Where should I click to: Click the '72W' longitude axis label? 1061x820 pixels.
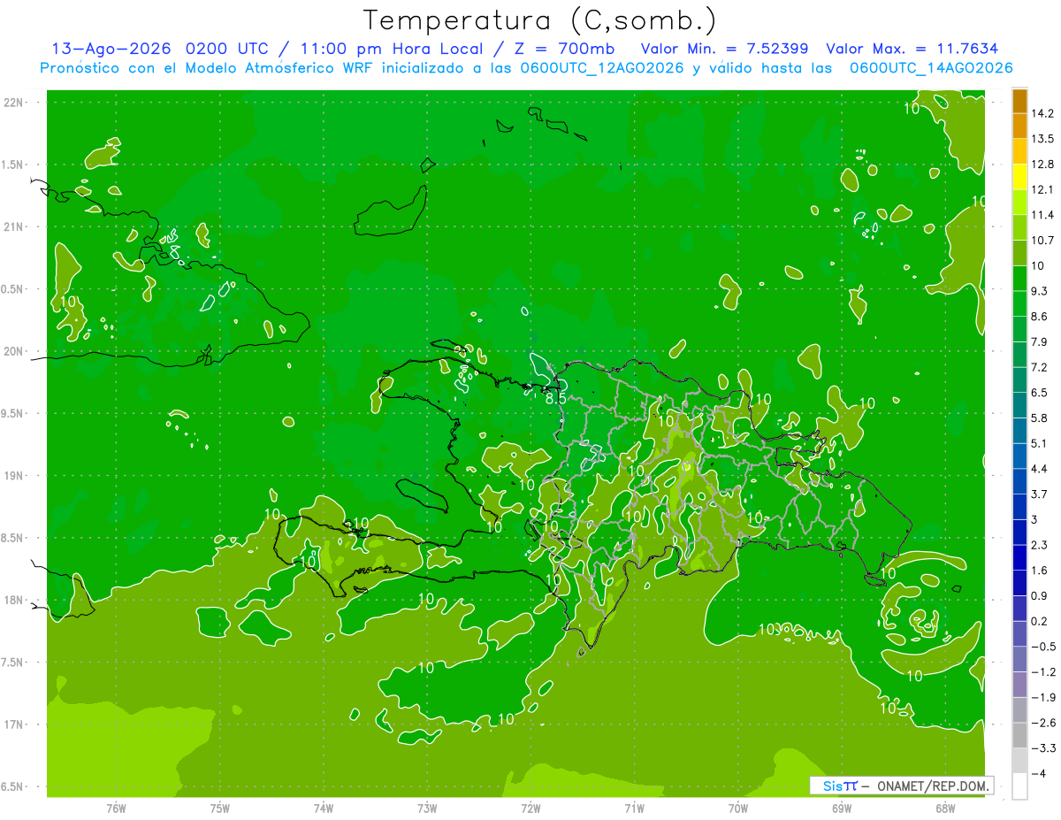[x=530, y=807]
